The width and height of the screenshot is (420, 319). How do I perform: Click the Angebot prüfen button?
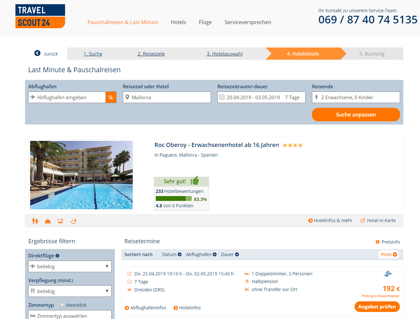pos(377,306)
